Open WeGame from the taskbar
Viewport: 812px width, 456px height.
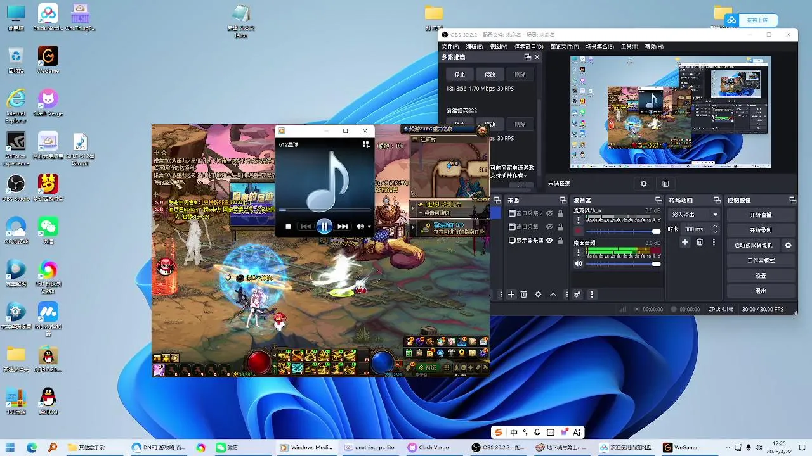tap(680, 447)
